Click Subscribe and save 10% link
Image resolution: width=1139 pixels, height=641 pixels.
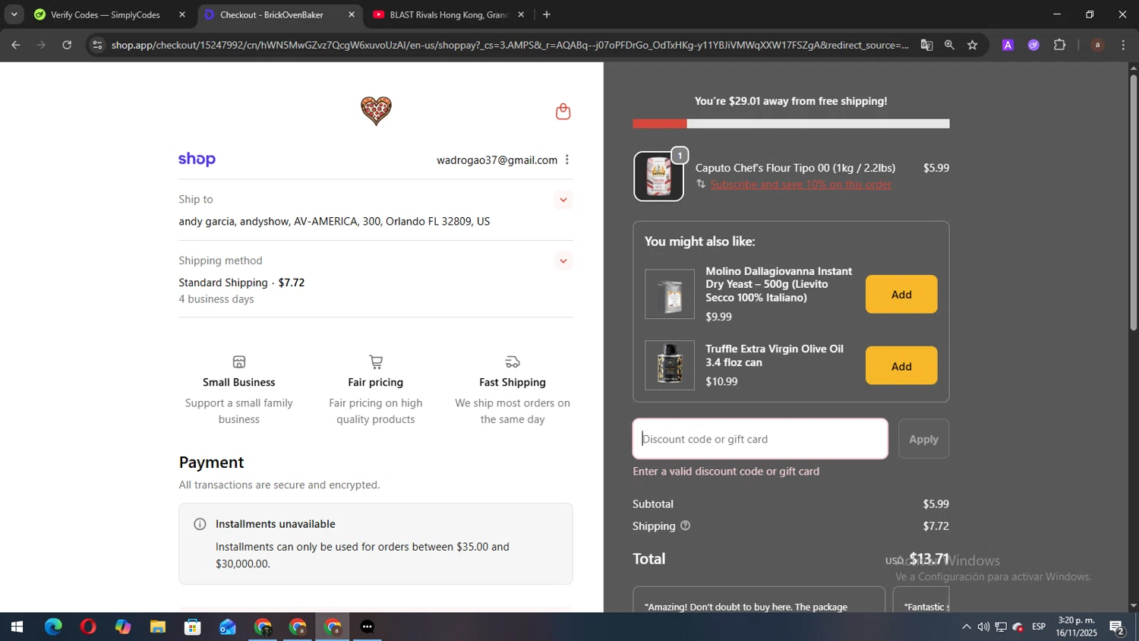pyautogui.click(x=801, y=185)
